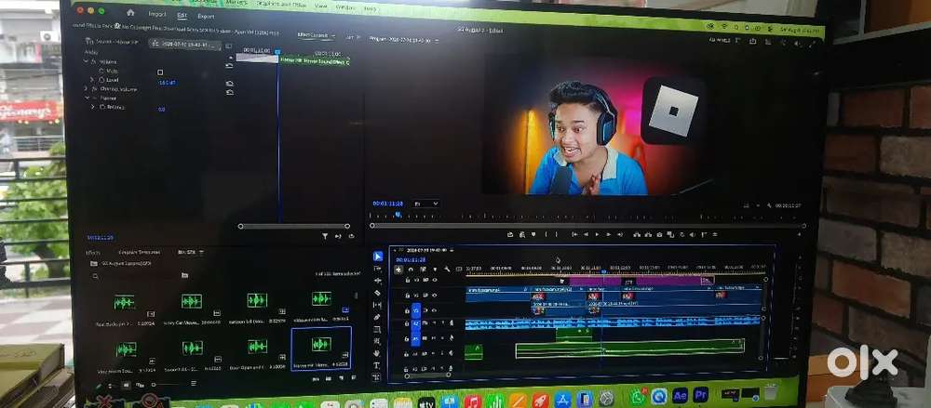Step back one frame in program monitor
Screen dimensions: 931x408
coord(586,235)
